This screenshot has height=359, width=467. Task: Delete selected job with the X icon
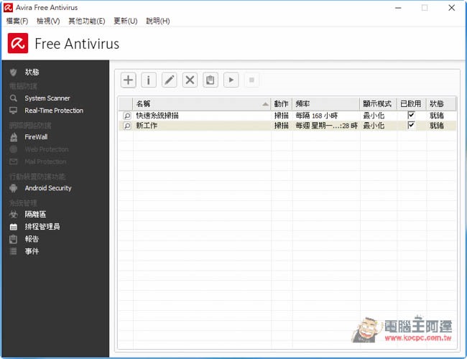(x=190, y=80)
